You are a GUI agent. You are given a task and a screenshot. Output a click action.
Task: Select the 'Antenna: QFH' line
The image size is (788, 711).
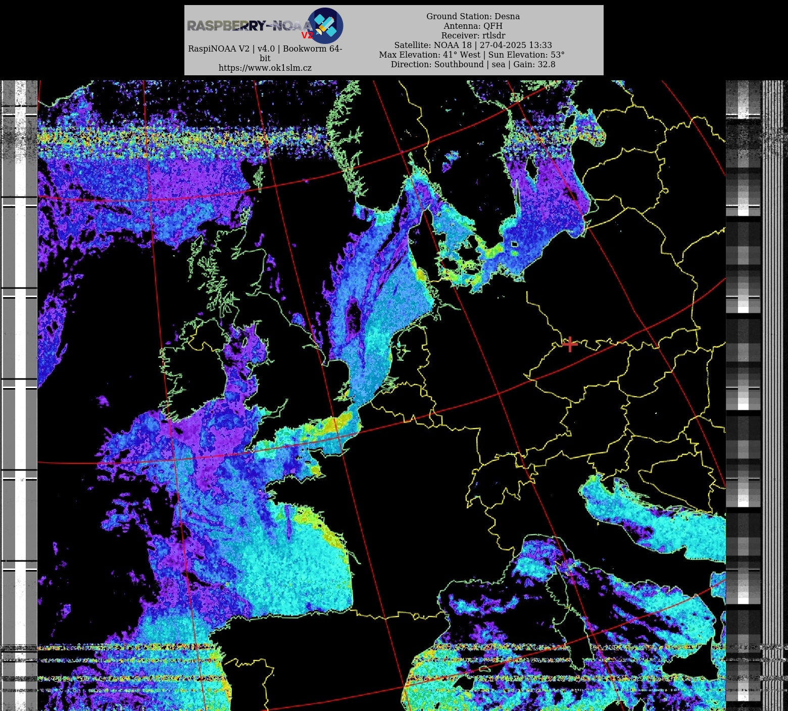click(473, 26)
